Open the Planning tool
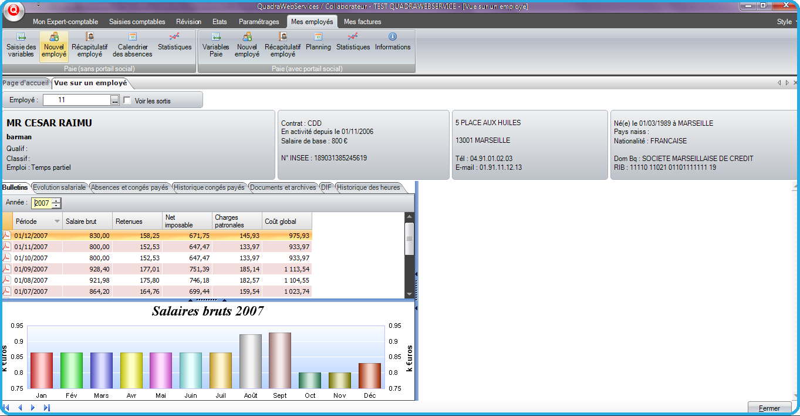 [319, 42]
